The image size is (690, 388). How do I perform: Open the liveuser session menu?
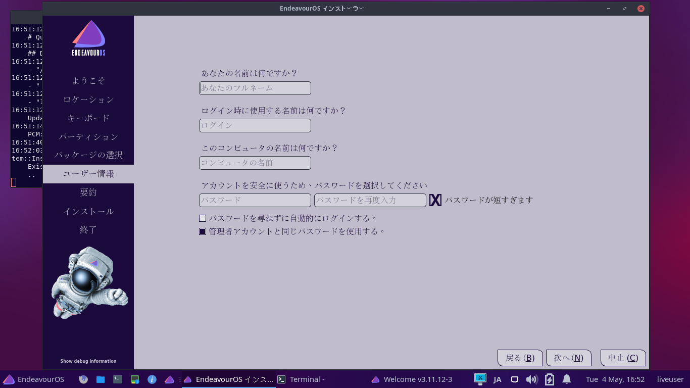(670, 379)
